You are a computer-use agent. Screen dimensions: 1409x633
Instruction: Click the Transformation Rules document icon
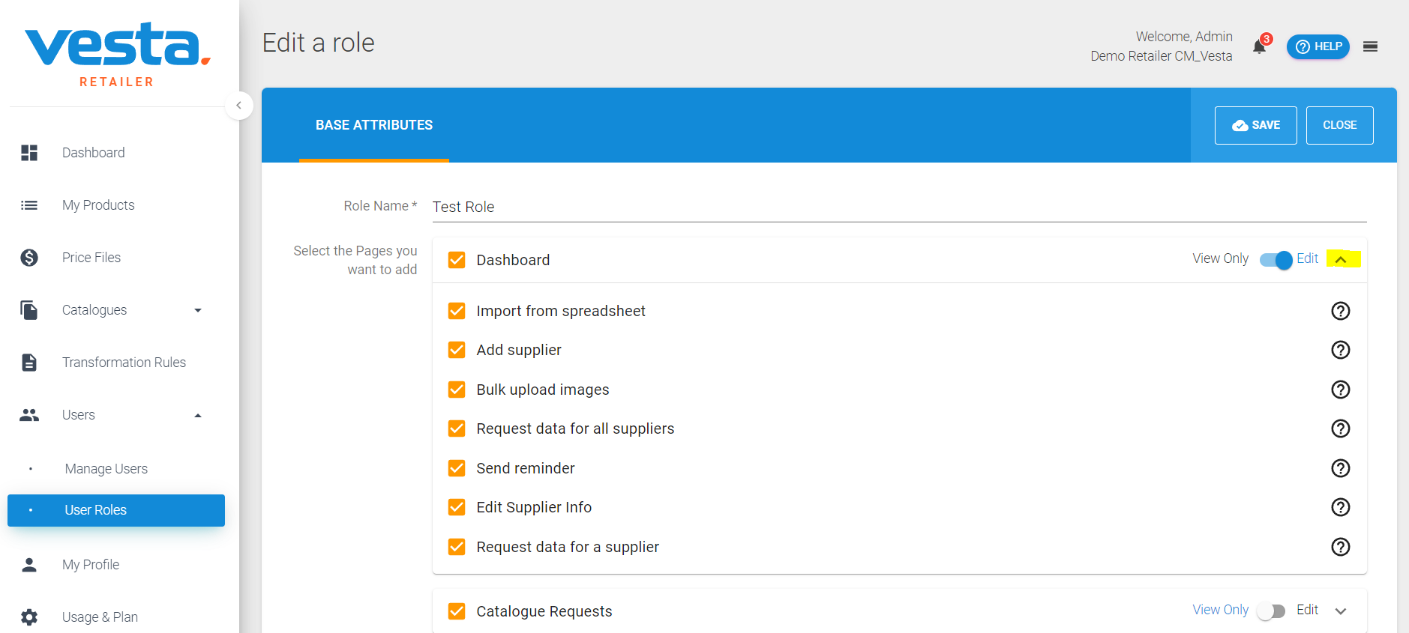[x=29, y=363]
